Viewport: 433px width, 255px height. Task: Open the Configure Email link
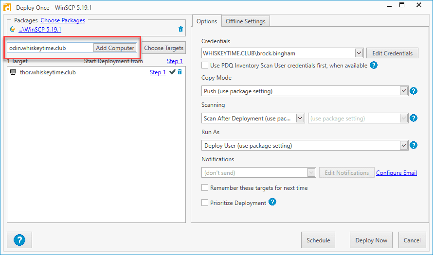(397, 173)
